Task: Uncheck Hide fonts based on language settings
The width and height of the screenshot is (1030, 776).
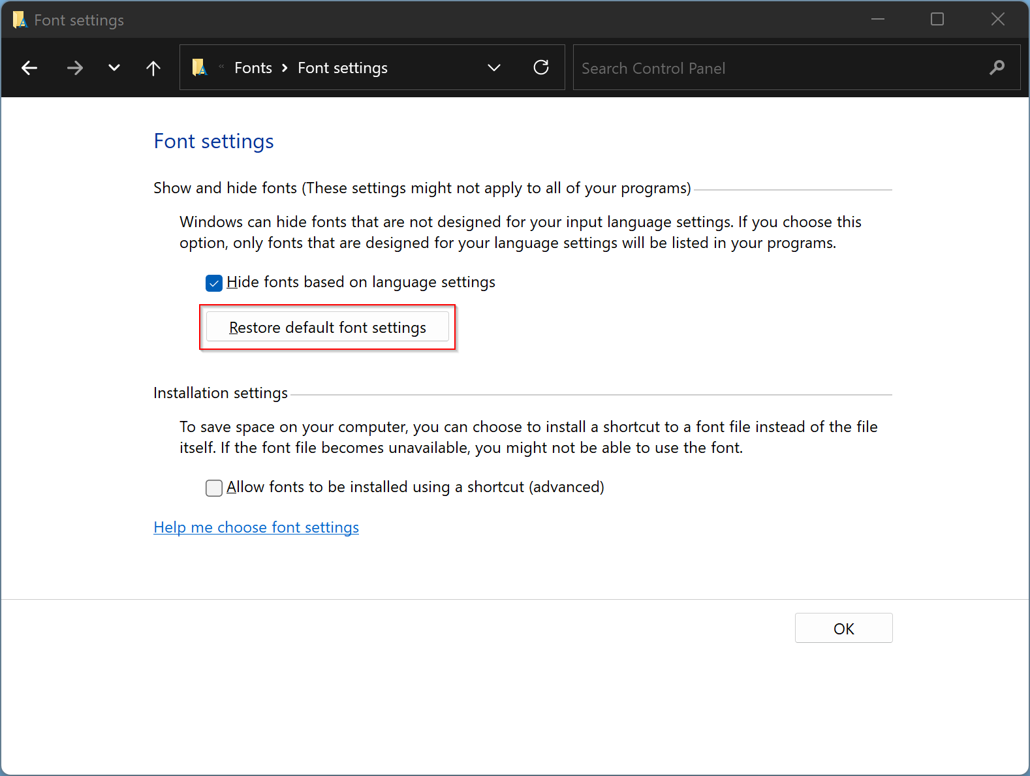Action: pyautogui.click(x=214, y=283)
